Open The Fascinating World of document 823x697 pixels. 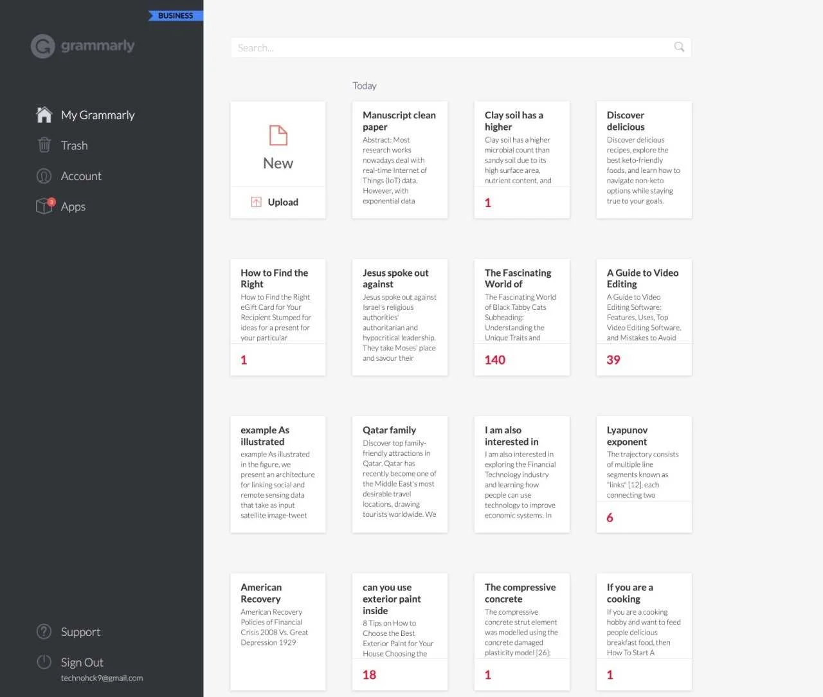(x=522, y=317)
